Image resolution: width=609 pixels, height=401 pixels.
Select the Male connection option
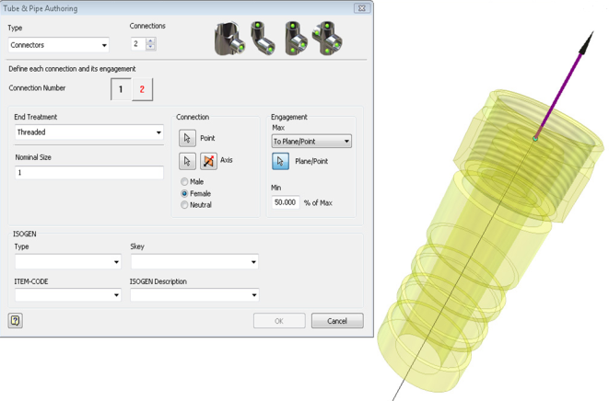coord(184,181)
